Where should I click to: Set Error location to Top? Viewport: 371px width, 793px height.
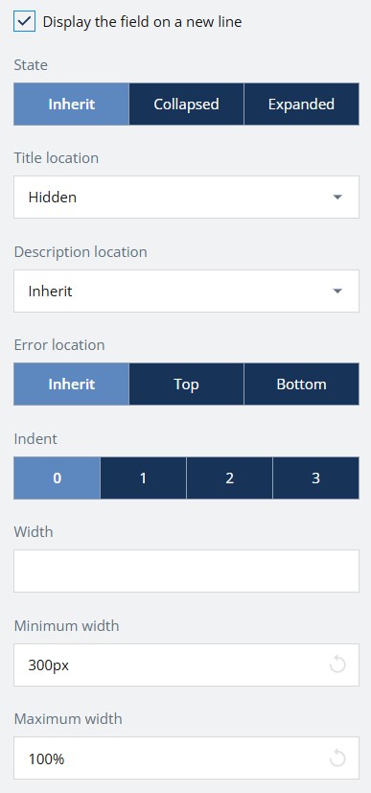click(x=187, y=384)
